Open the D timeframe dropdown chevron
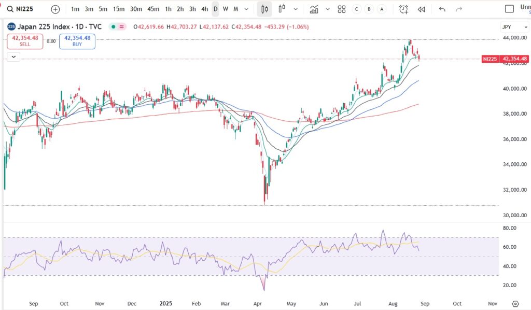This screenshot has width=531, height=310. coord(245,9)
